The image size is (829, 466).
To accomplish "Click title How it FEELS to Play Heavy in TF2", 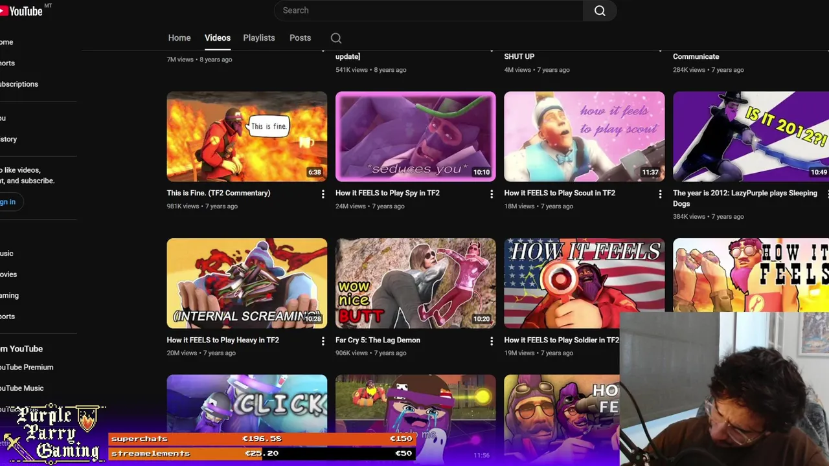I will point(223,340).
